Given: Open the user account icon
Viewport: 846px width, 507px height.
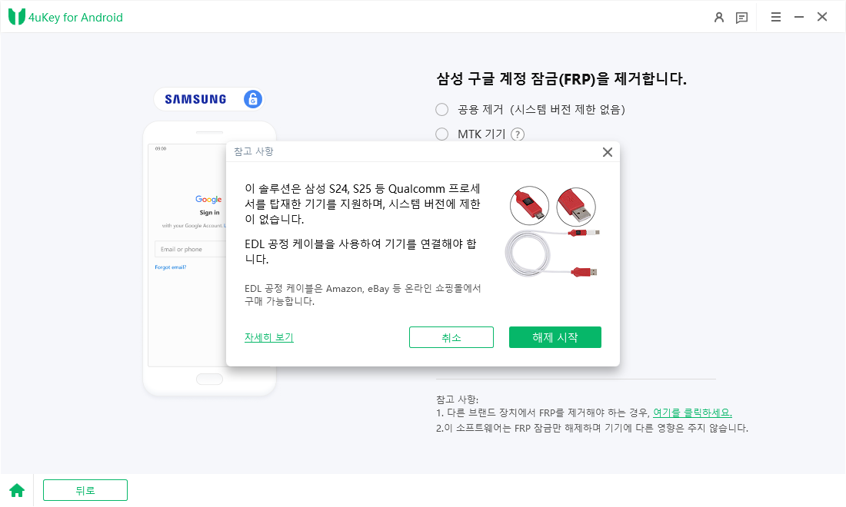Looking at the screenshot, I should 718,17.
